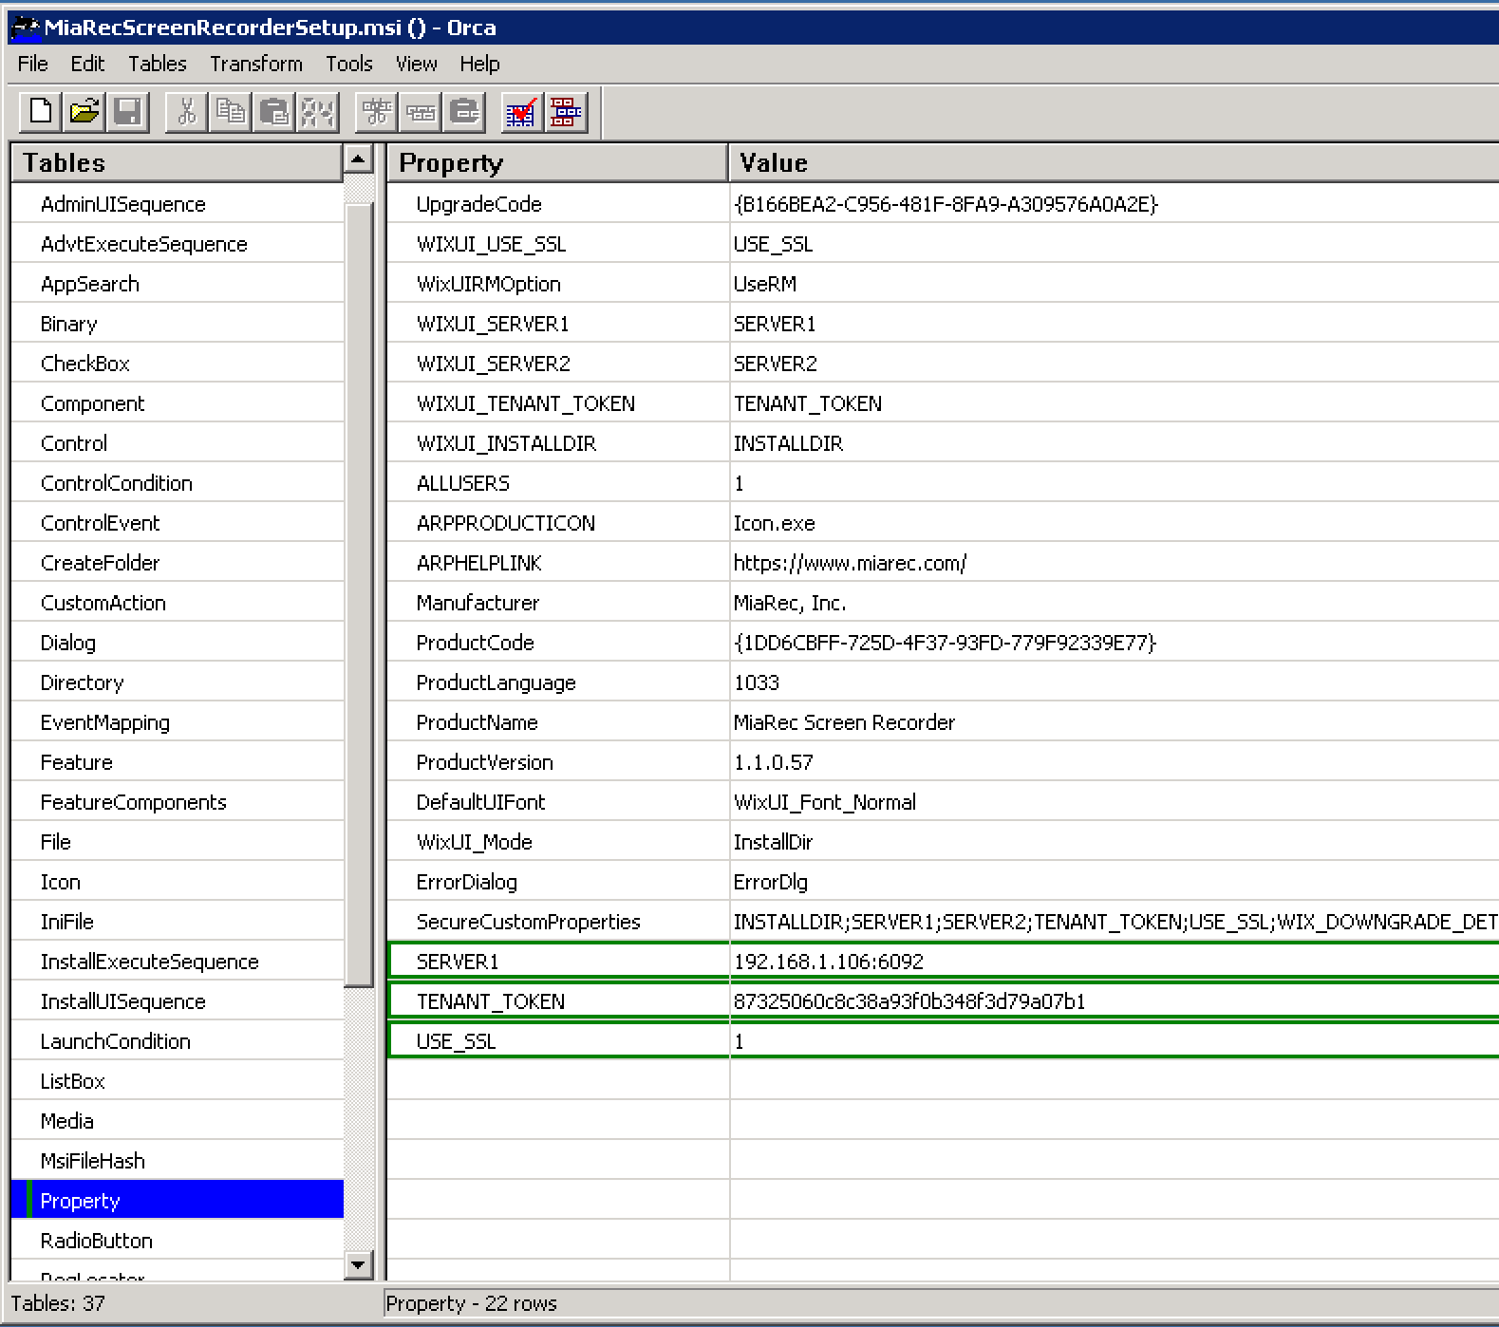Open the Edit menu

click(x=87, y=64)
